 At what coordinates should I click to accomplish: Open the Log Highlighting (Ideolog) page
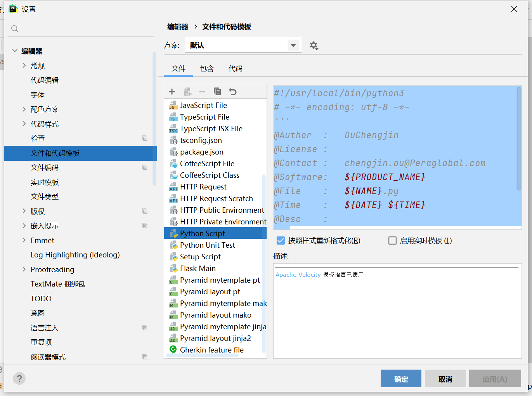(x=75, y=255)
